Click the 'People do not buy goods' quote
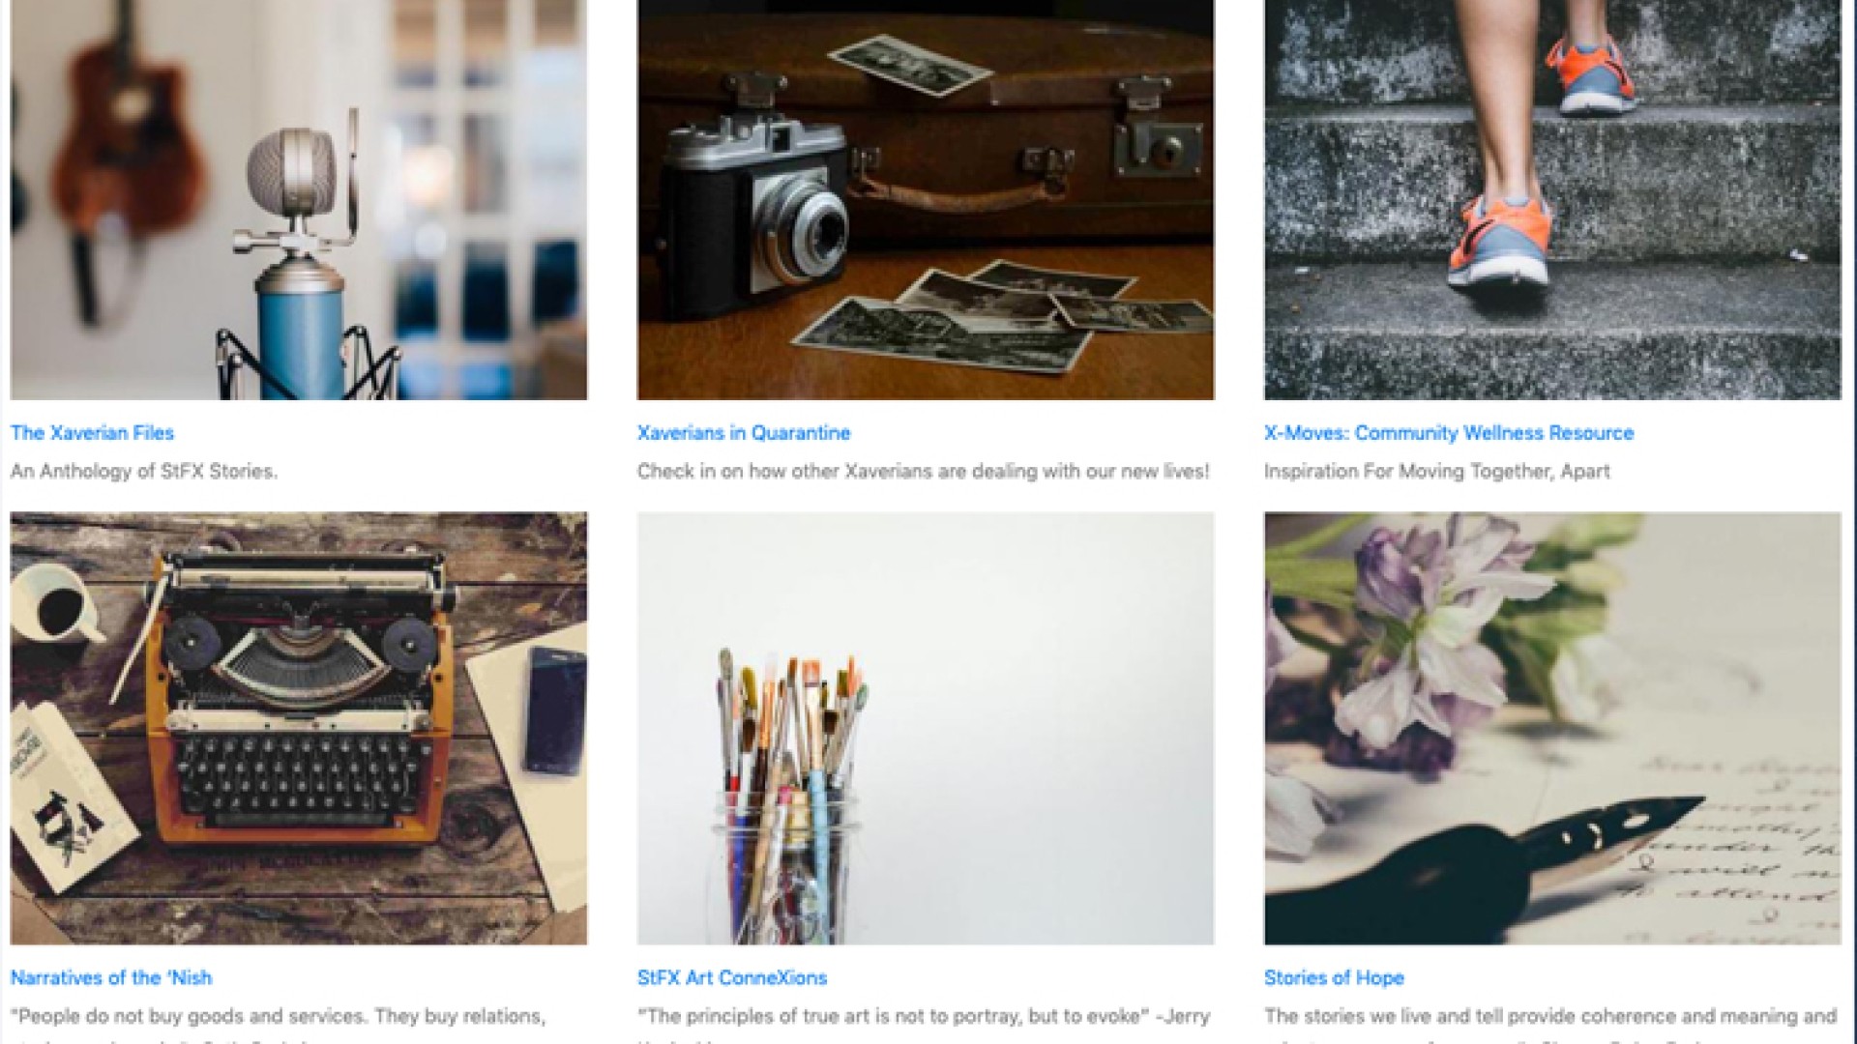Image resolution: width=1857 pixels, height=1044 pixels. [x=279, y=1017]
